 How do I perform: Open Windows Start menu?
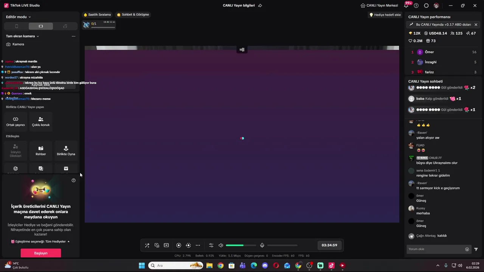click(x=142, y=266)
